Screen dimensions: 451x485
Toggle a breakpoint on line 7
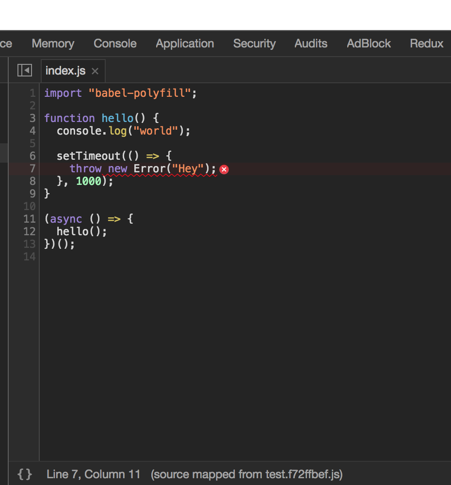click(x=32, y=168)
